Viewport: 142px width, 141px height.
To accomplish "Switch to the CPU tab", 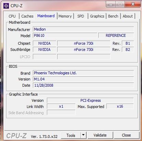I will 12,16.
